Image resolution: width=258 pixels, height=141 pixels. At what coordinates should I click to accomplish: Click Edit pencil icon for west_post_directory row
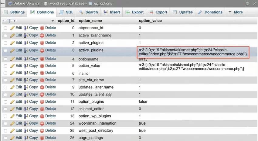12,131
